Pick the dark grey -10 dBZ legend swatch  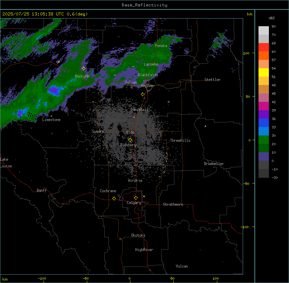coord(264,173)
